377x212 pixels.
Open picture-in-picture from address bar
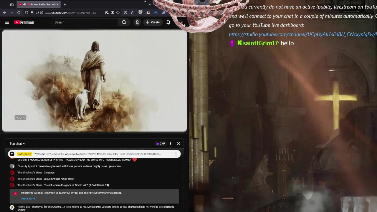107,13
